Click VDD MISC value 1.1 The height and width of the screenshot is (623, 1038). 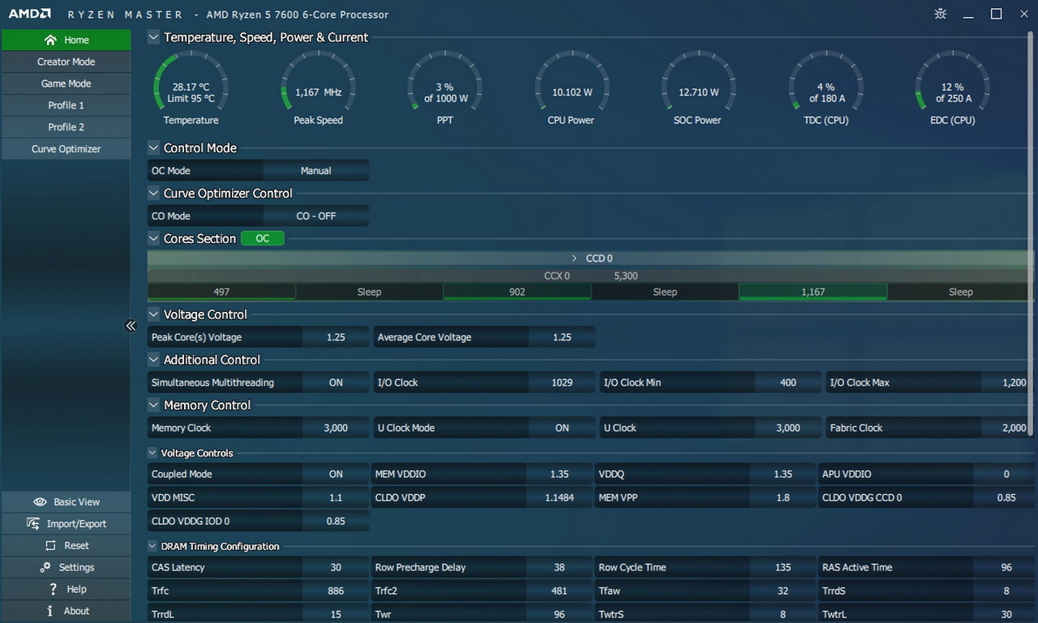point(336,497)
